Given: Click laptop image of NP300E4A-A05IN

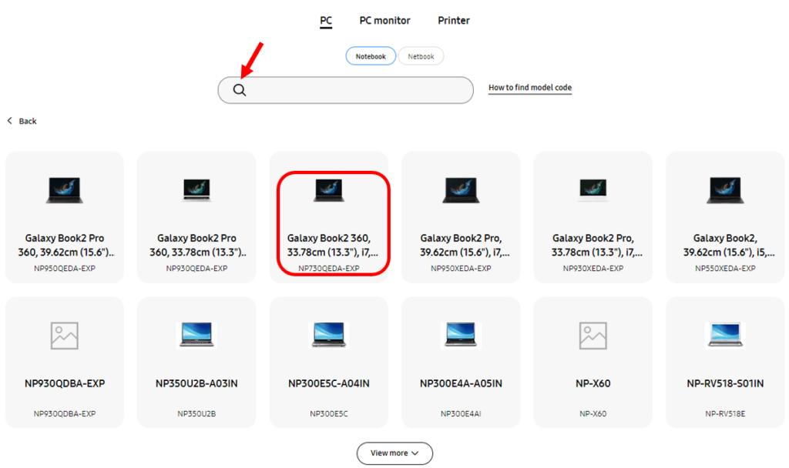Looking at the screenshot, I should pos(461,335).
